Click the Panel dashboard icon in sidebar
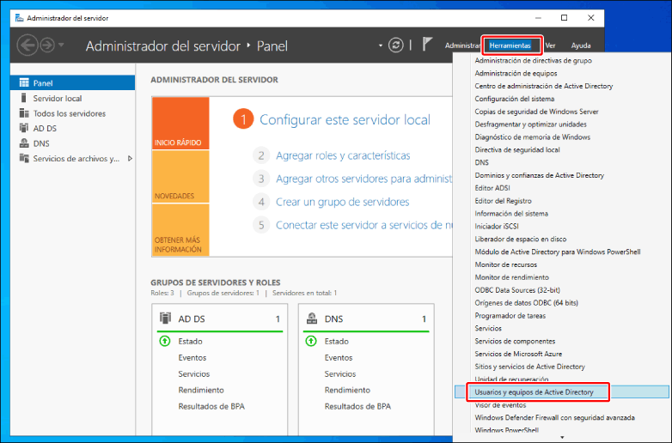The image size is (672, 443). click(24, 82)
